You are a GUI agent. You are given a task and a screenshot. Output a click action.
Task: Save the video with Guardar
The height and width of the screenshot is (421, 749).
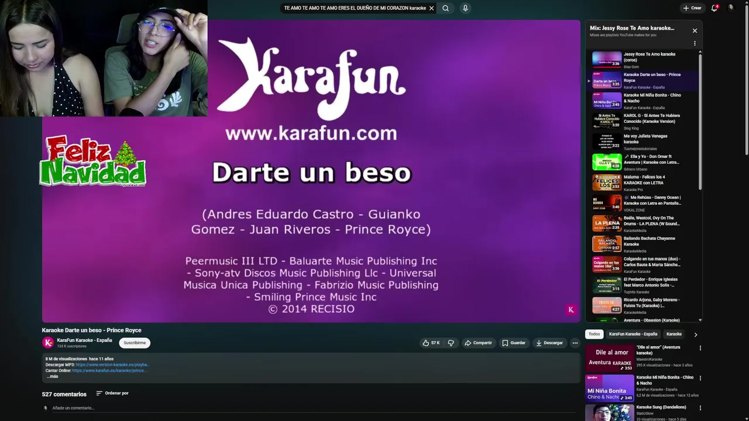click(514, 343)
